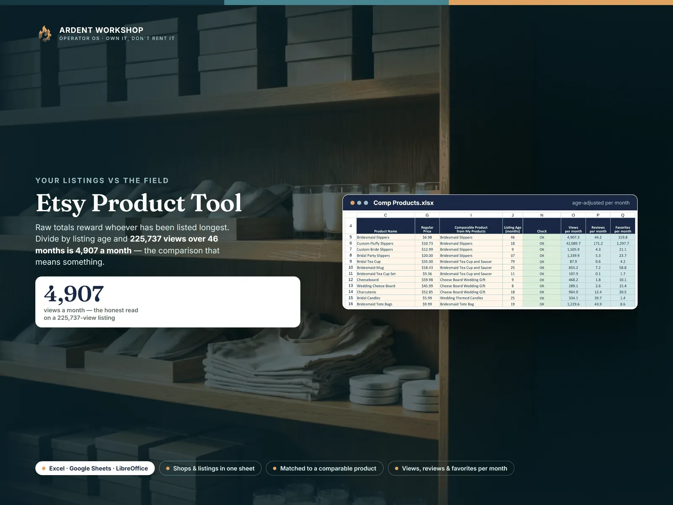Screen dimensions: 673x505
Task: Select row 16 header number
Action: click(351, 304)
